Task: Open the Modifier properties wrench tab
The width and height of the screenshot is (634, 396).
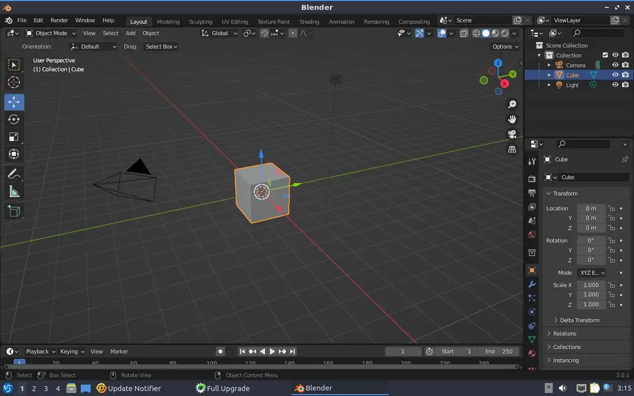Action: tap(532, 284)
